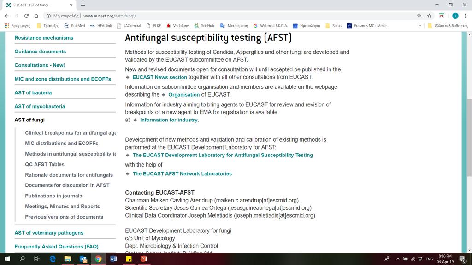Open Consultations - New! in sidebar
This screenshot has width=472, height=265.
(x=40, y=65)
